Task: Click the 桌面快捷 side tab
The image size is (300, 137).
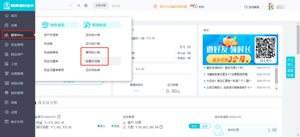Action: pyautogui.click(x=290, y=73)
